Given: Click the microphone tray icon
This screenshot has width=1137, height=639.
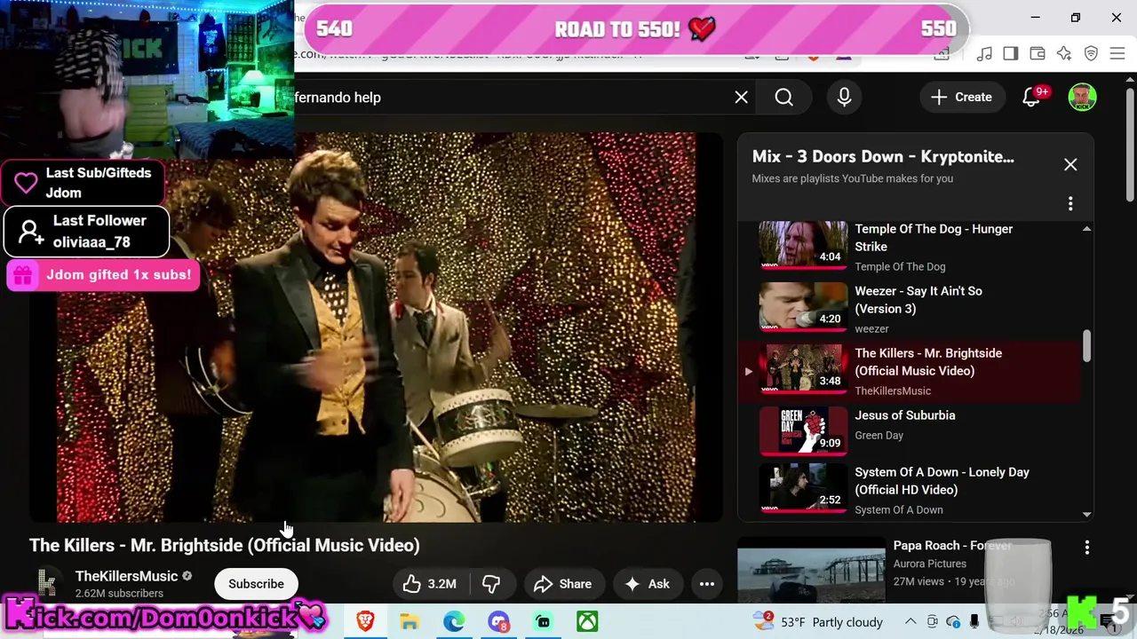Looking at the screenshot, I should coord(974,621).
